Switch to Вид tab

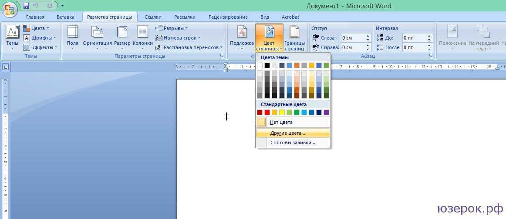[x=265, y=17]
